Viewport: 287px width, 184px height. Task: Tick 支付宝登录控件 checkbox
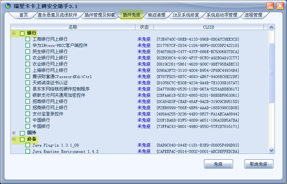28,114
